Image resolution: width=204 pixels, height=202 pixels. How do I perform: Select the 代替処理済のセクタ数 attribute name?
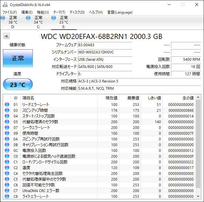[40, 122]
